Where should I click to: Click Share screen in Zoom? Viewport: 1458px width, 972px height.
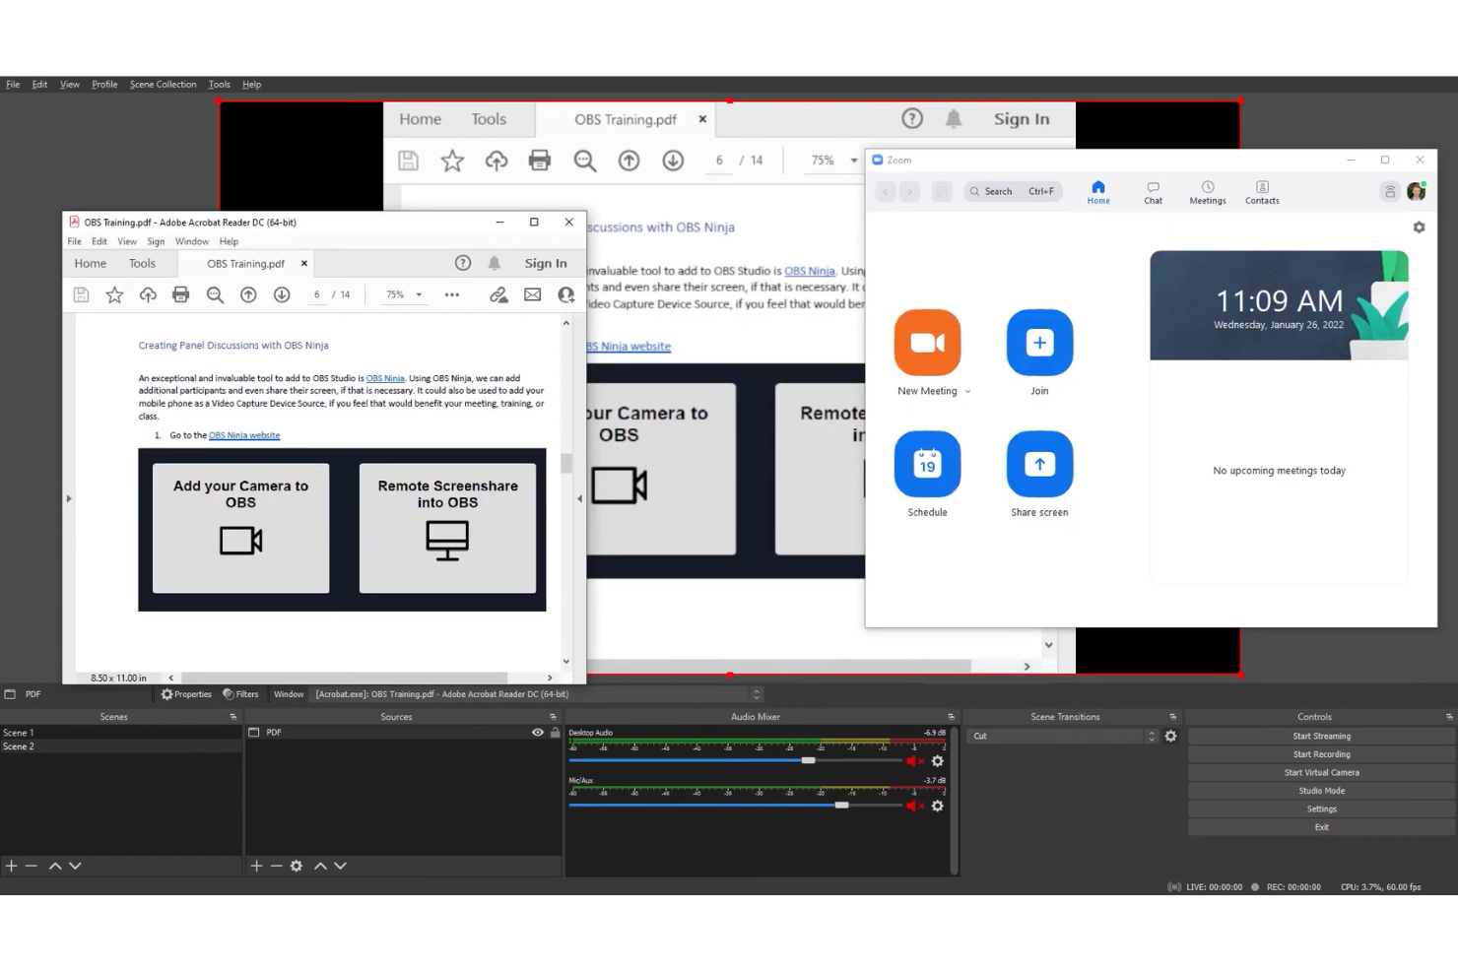coord(1038,463)
